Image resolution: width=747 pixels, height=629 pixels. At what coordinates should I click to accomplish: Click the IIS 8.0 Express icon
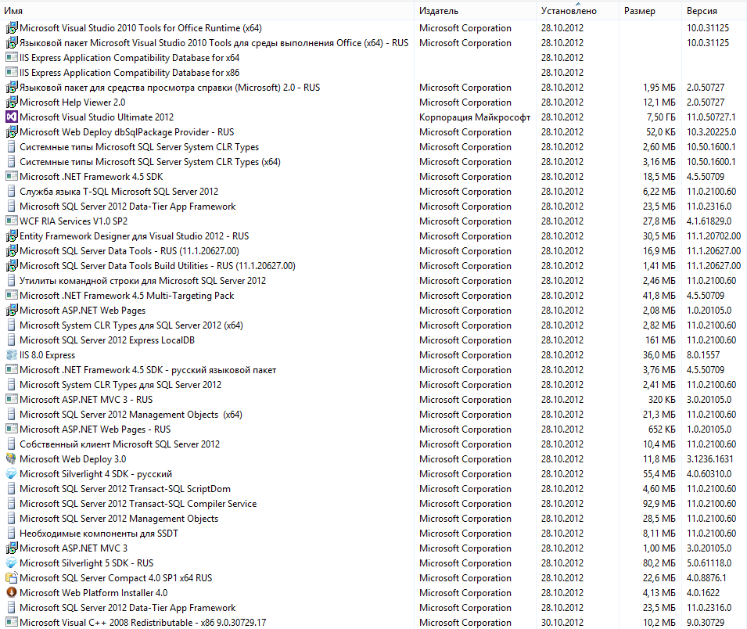12,355
